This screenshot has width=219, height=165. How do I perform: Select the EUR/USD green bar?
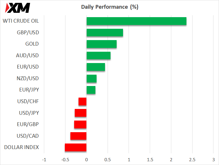tap(96, 67)
